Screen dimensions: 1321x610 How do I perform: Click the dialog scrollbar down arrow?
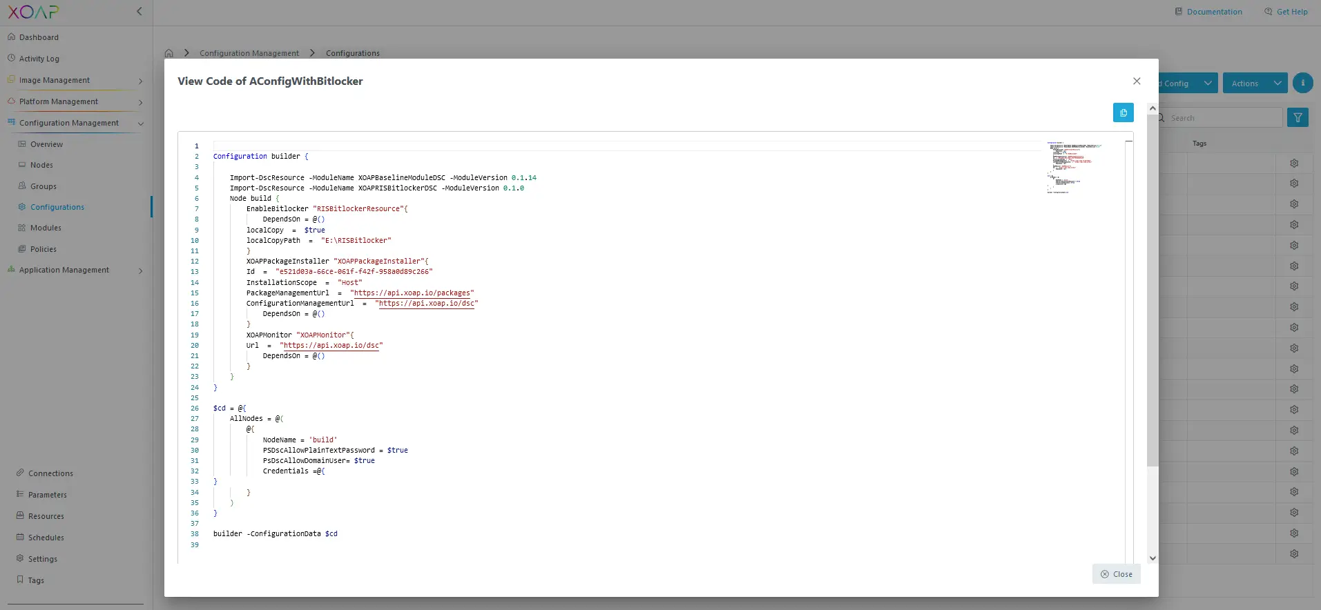[1152, 558]
